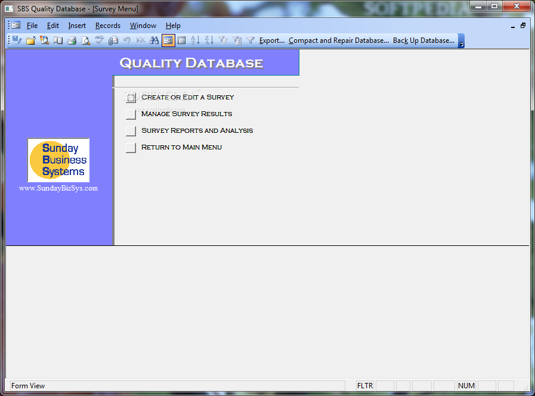Open the www.SundayBizSys.com link
This screenshot has height=396, width=535.
[58, 188]
